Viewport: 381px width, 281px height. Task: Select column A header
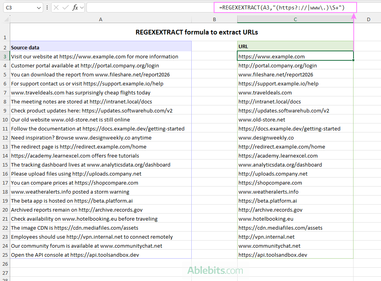coord(101,19)
